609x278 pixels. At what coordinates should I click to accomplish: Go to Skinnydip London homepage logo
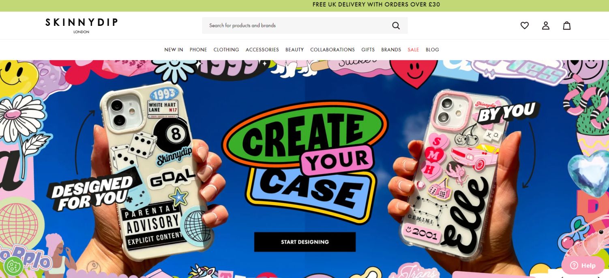pyautogui.click(x=81, y=25)
